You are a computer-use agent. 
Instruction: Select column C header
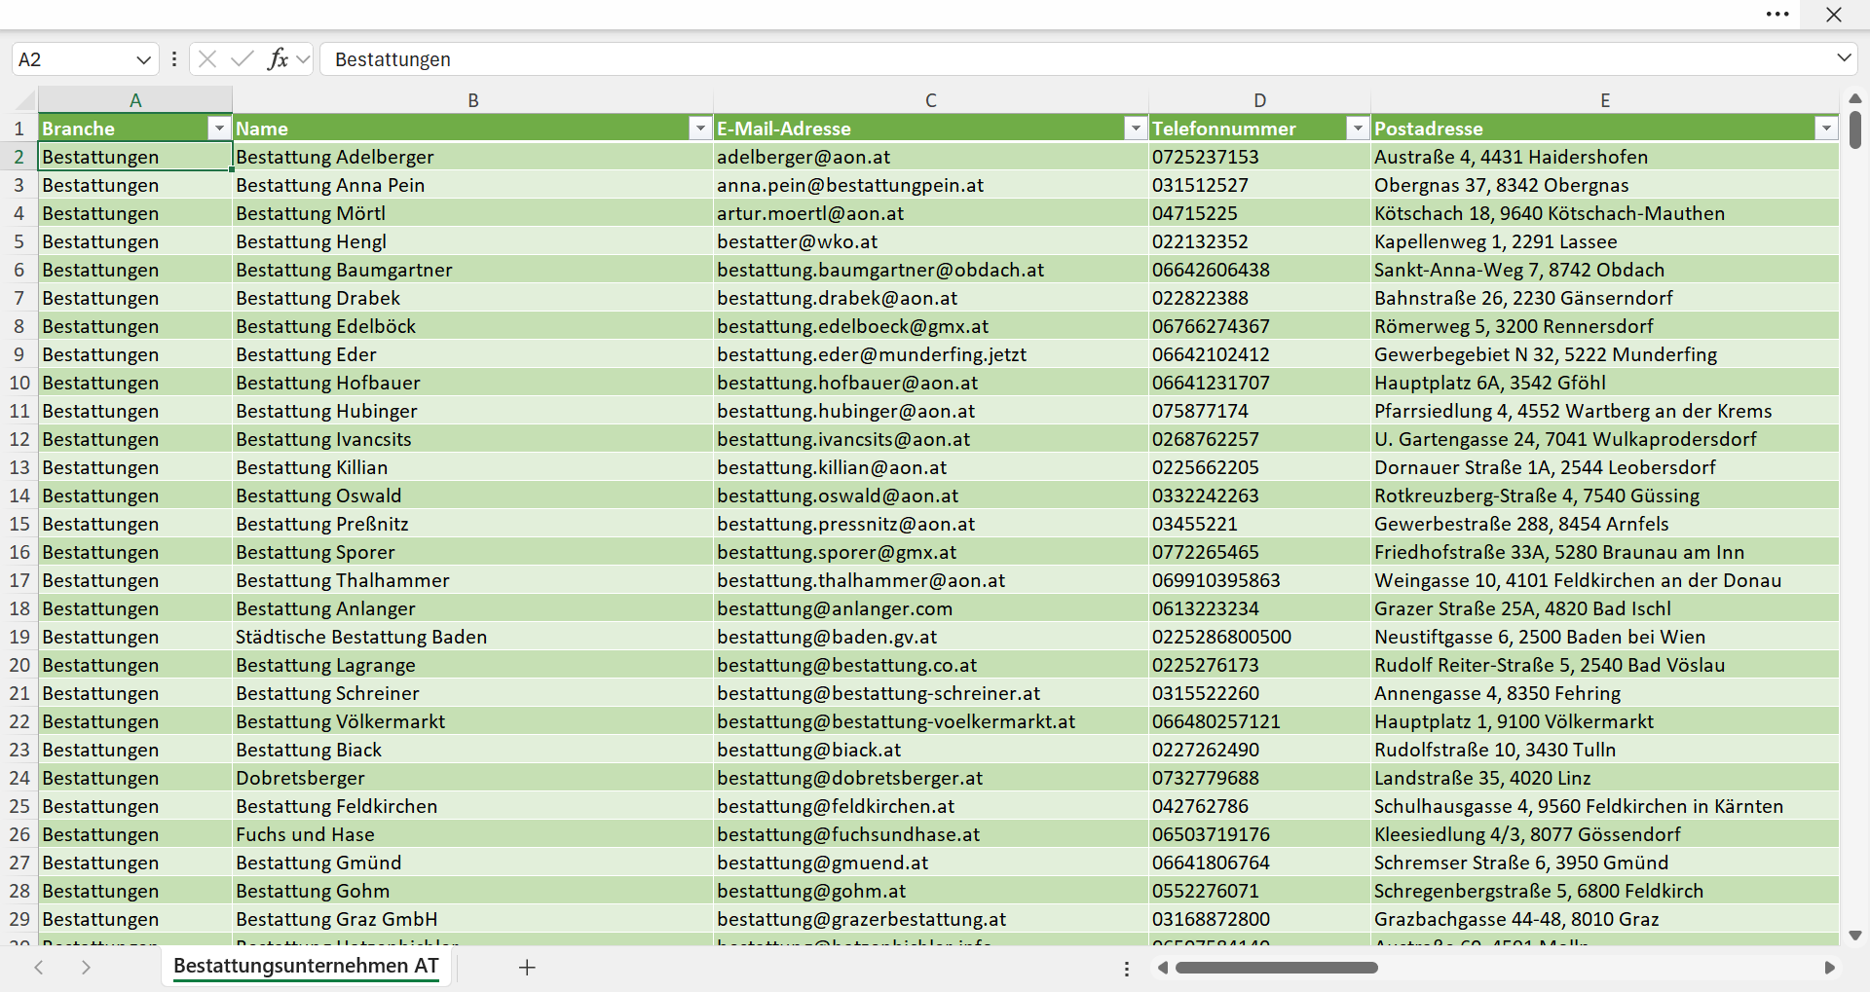(931, 100)
